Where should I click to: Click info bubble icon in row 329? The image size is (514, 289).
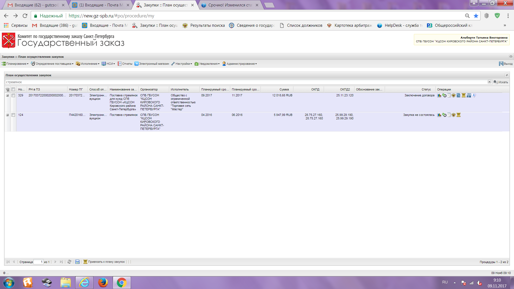(x=474, y=95)
